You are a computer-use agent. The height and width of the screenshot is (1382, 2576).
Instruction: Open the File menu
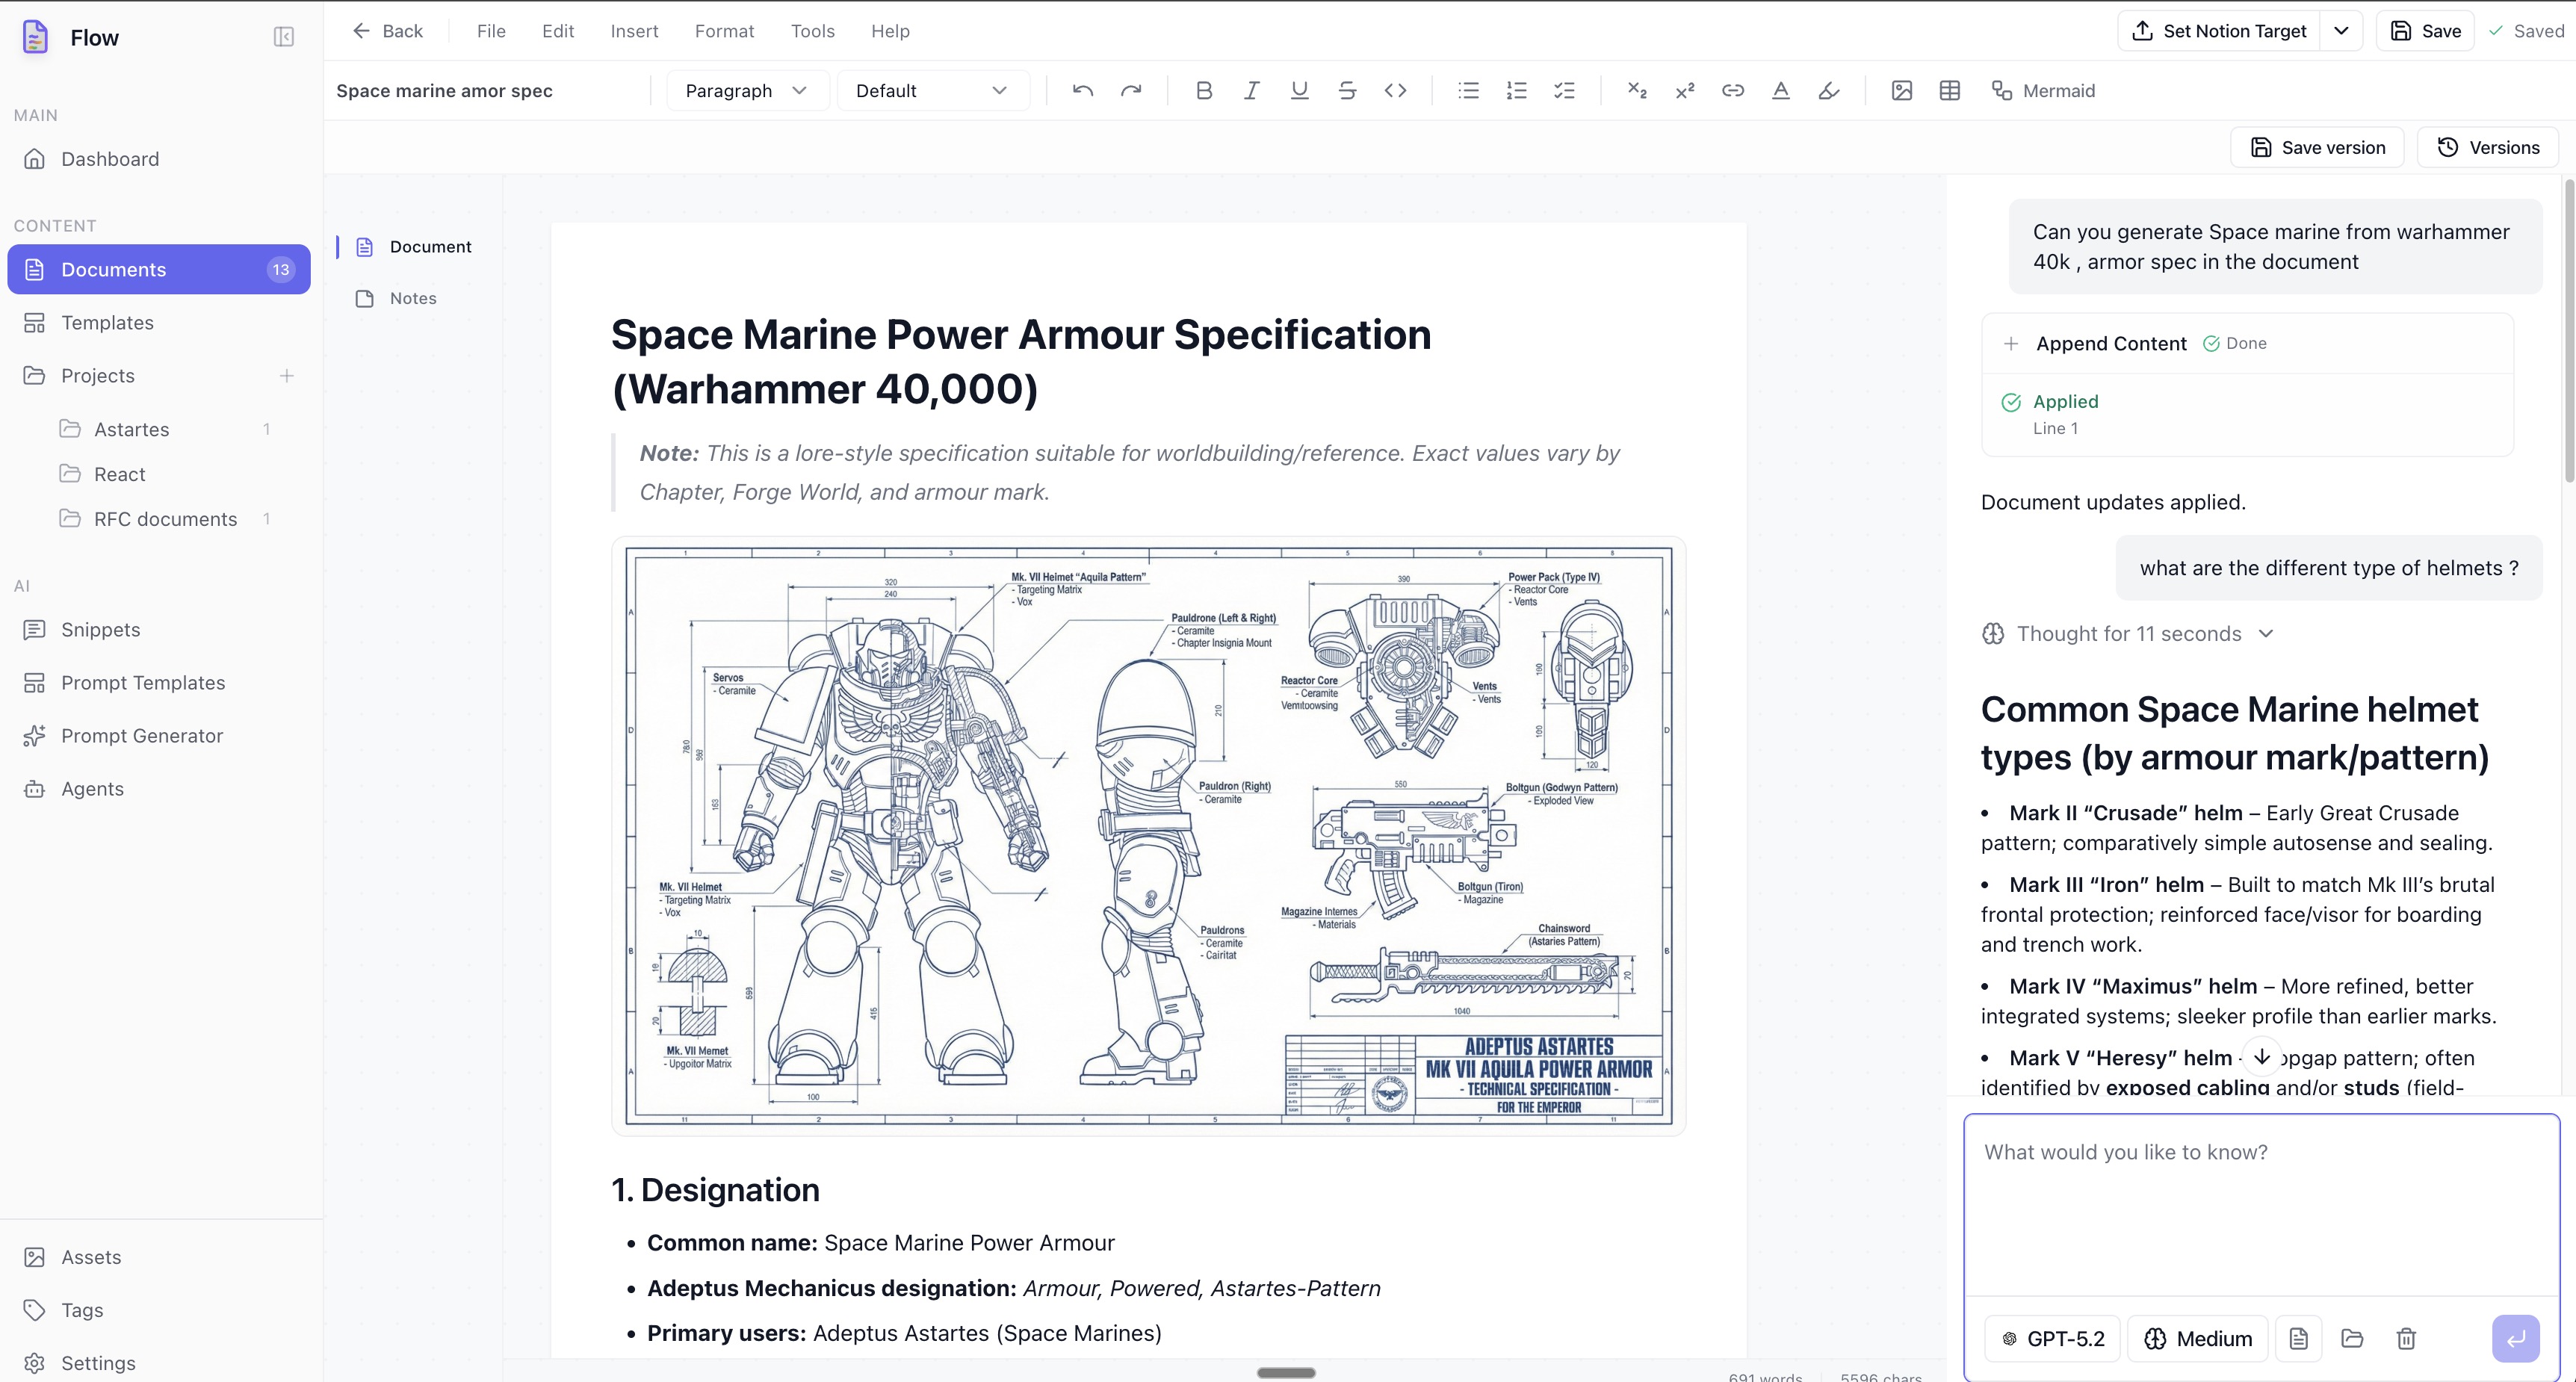[x=491, y=31]
